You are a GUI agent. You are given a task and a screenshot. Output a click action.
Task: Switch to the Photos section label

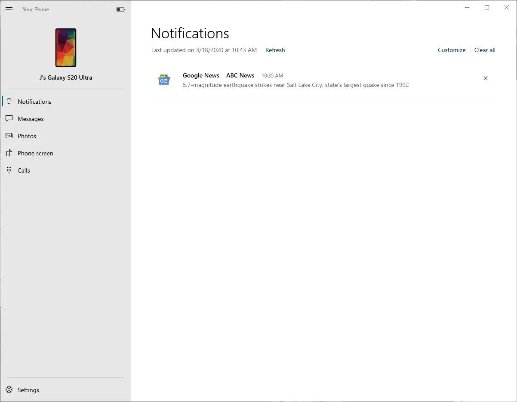click(x=27, y=136)
